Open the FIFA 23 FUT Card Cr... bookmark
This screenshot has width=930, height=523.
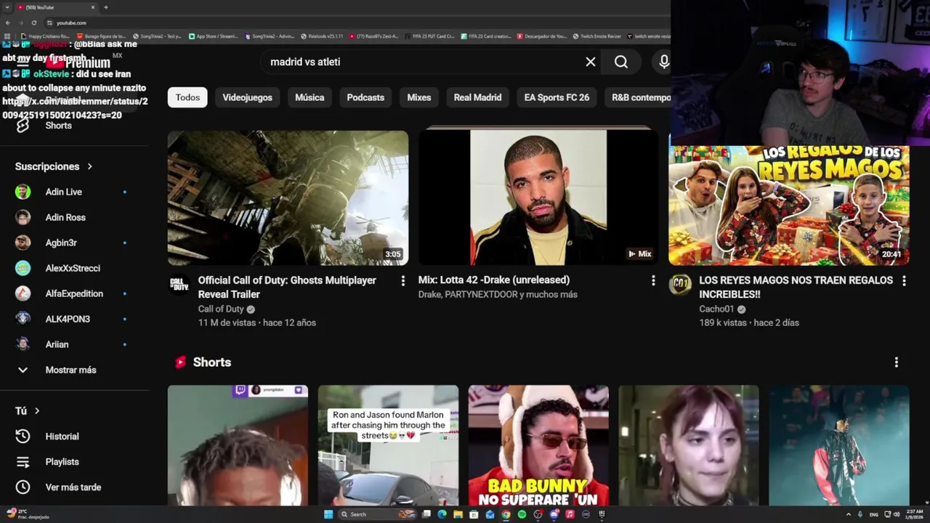pos(431,36)
